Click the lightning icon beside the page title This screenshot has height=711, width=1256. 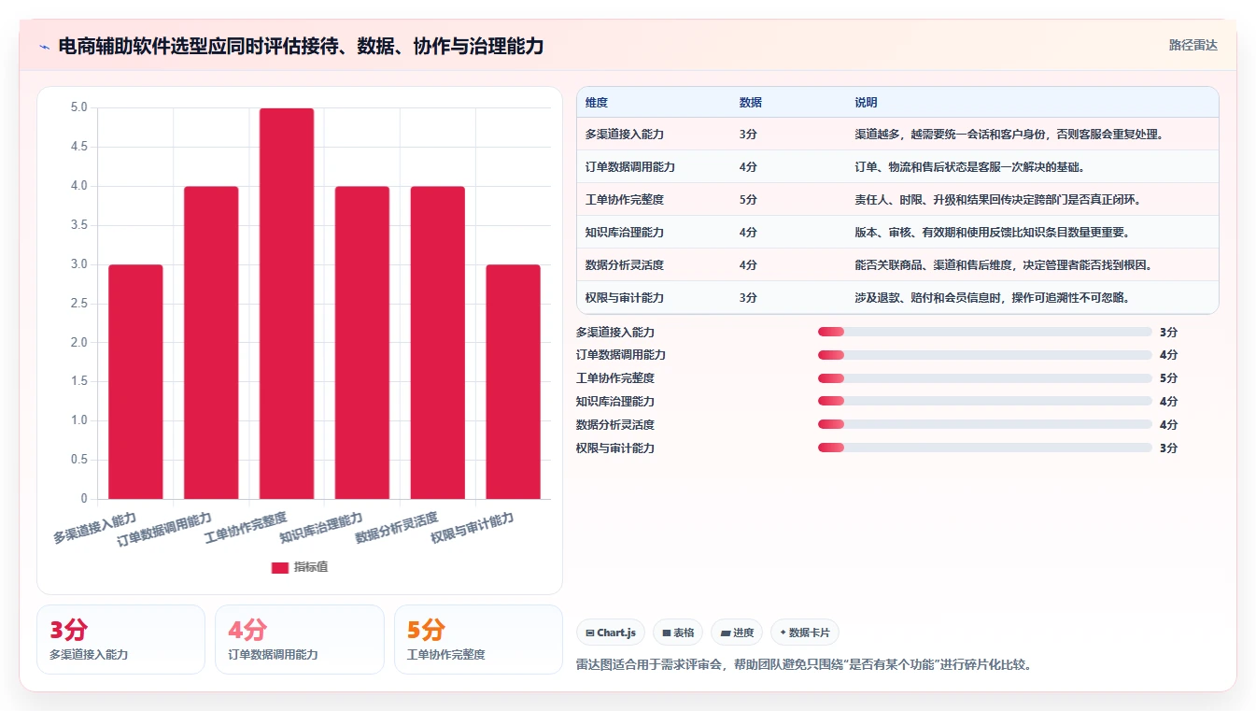click(45, 47)
